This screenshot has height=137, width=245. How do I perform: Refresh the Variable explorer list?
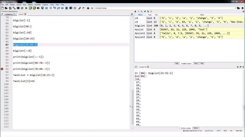pyautogui.click(x=151, y=11)
